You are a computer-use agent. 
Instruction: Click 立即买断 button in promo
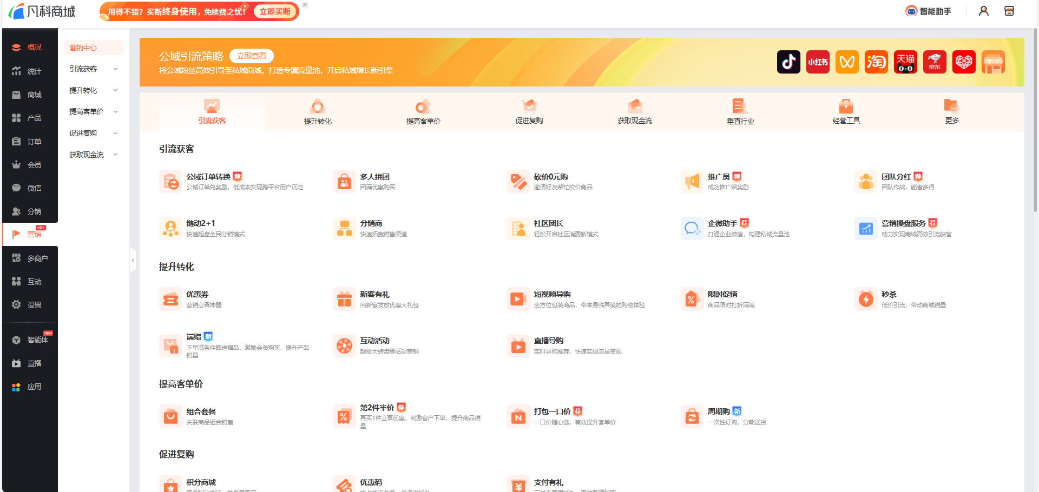point(274,11)
